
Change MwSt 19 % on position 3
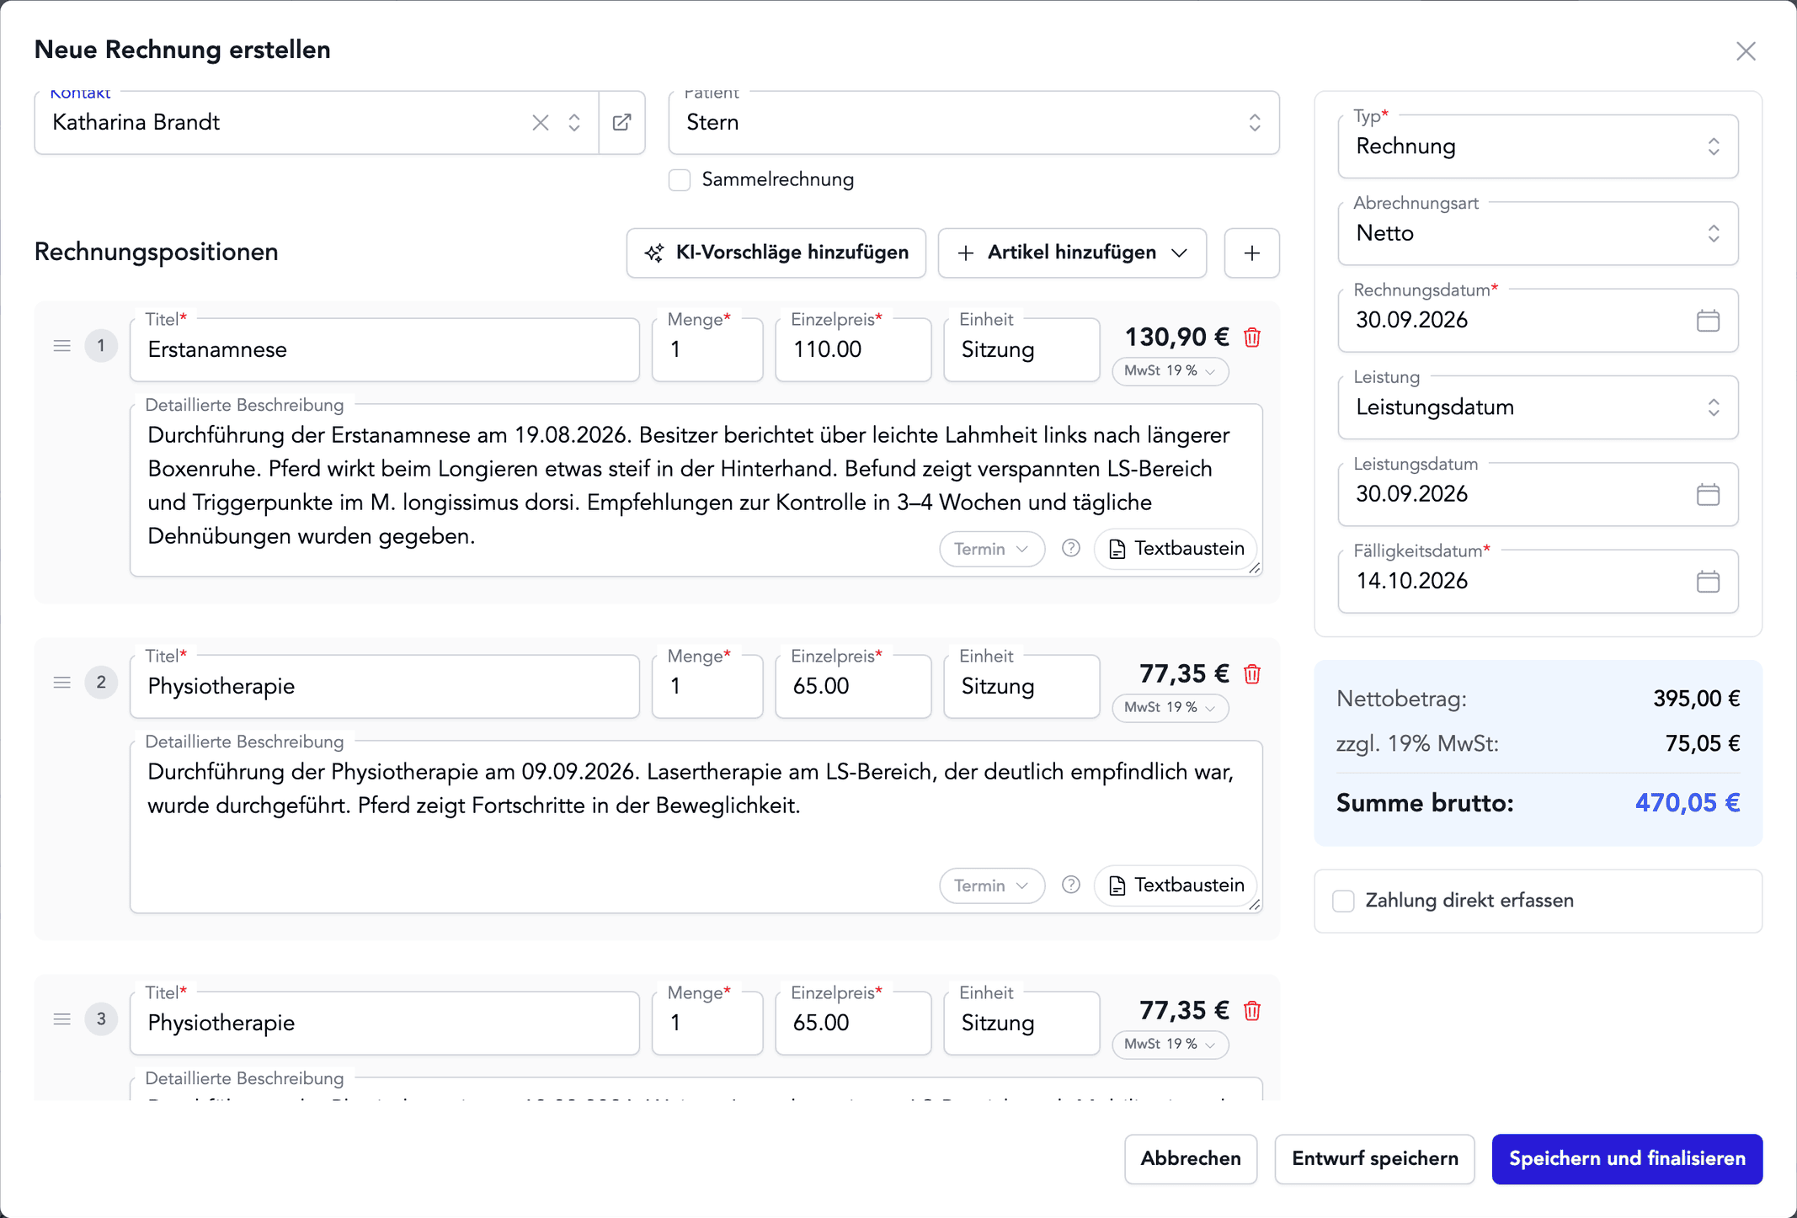[x=1170, y=1045]
